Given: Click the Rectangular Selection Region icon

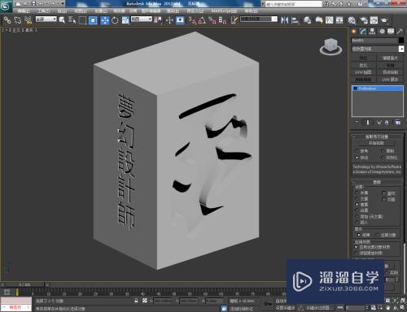Looking at the screenshot, I should click(x=82, y=20).
